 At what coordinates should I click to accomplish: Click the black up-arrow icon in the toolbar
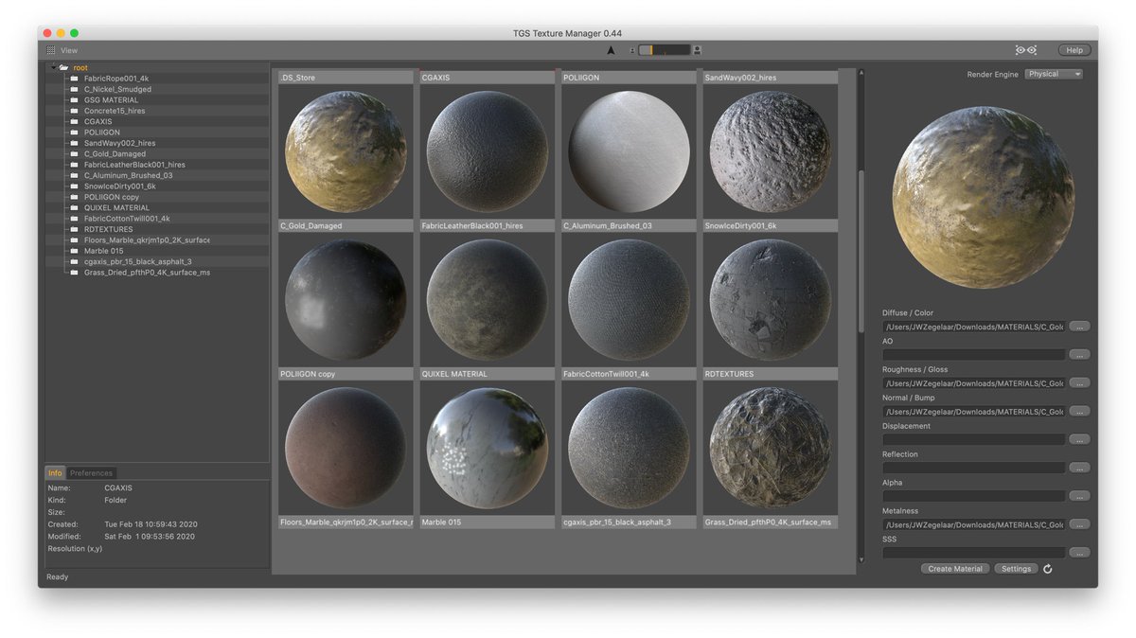click(x=611, y=50)
